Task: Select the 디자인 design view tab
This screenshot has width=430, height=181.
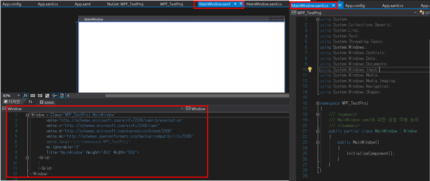Action: (12, 102)
